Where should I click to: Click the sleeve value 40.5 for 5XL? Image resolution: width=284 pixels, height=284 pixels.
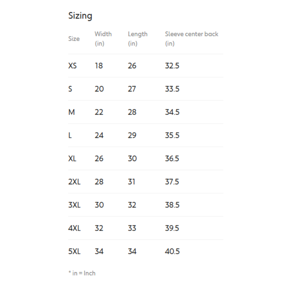(x=172, y=251)
